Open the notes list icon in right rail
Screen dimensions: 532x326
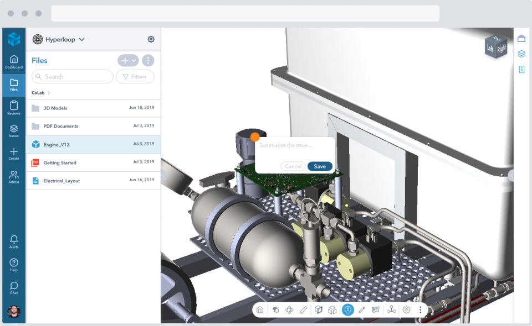pos(521,69)
